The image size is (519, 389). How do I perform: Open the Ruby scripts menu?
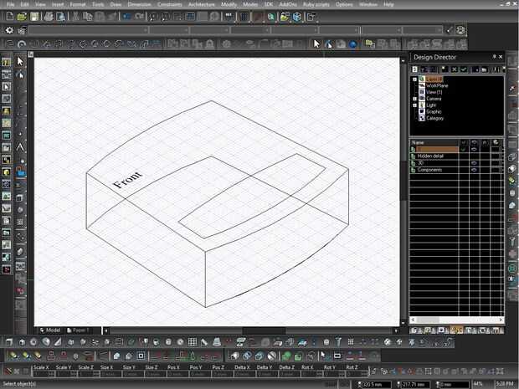pyautogui.click(x=316, y=4)
